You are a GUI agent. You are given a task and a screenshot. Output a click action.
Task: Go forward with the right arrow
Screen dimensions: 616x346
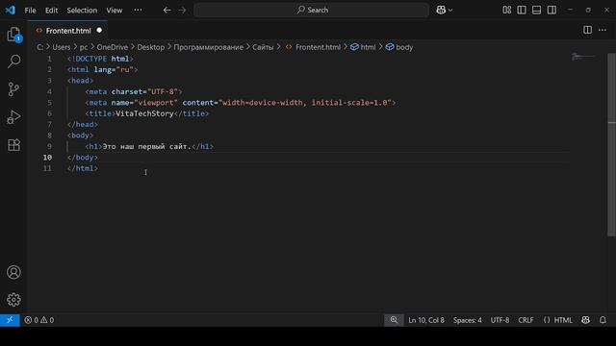182,11
